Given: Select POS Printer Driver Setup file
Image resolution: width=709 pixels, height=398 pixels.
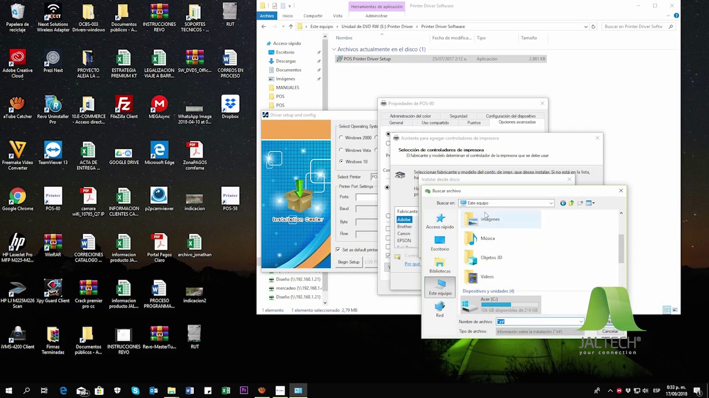Looking at the screenshot, I should point(441,59).
